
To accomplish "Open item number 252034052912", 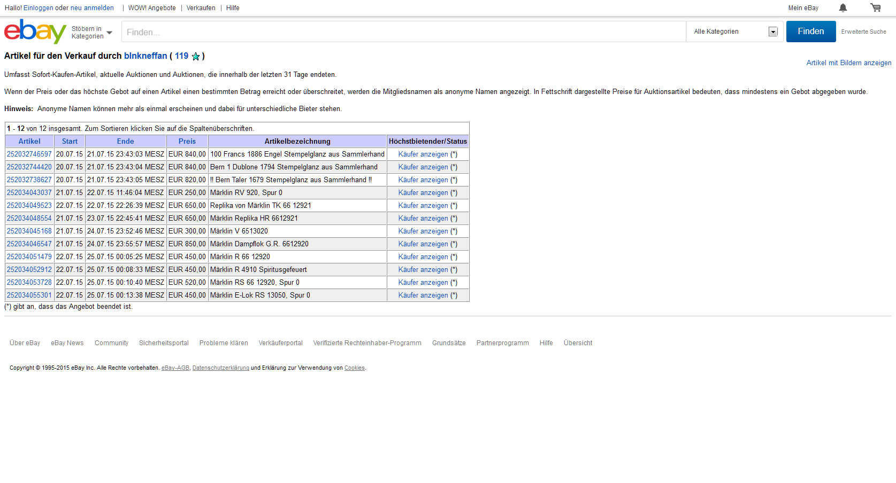I will pos(29,269).
